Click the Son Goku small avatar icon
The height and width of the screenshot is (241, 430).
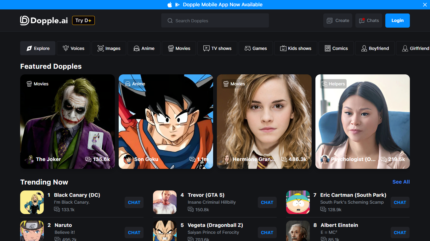pos(128,159)
